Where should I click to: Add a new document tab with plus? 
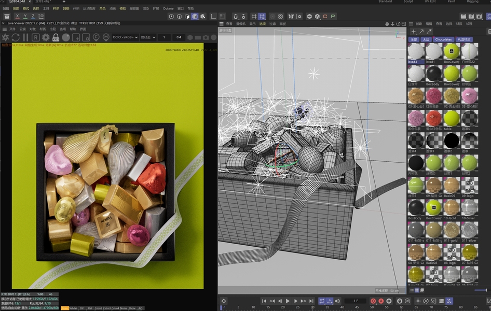pos(64,2)
